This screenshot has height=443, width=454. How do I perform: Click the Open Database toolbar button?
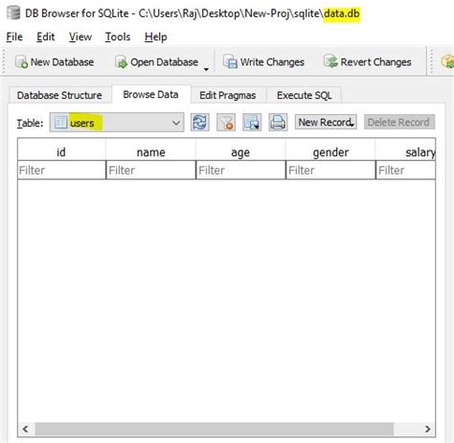pyautogui.click(x=157, y=62)
